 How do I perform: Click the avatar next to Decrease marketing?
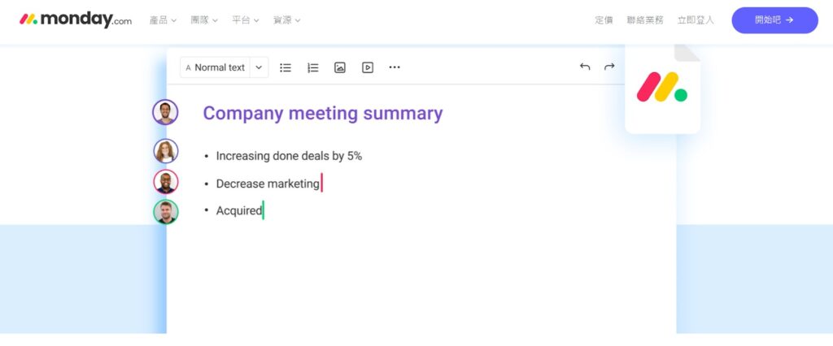166,181
